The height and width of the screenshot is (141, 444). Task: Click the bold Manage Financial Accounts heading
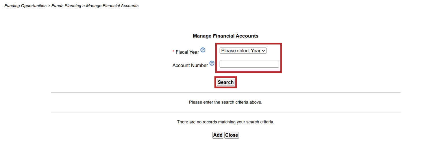[225, 36]
